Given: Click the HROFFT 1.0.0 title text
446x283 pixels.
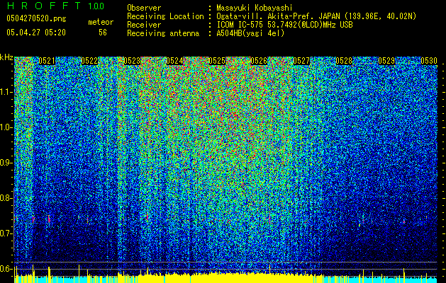Looking at the screenshot, I should pos(55,6).
